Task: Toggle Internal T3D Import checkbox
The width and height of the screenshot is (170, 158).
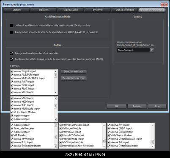Action: coord(12,105)
